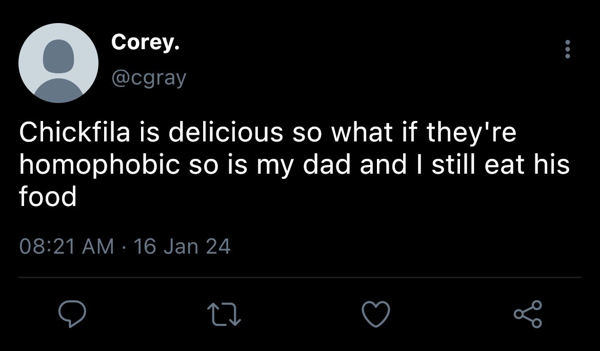Image resolution: width=600 pixels, height=351 pixels.
Task: Click the word "Chickfila" in the tweet
Action: pos(75,132)
